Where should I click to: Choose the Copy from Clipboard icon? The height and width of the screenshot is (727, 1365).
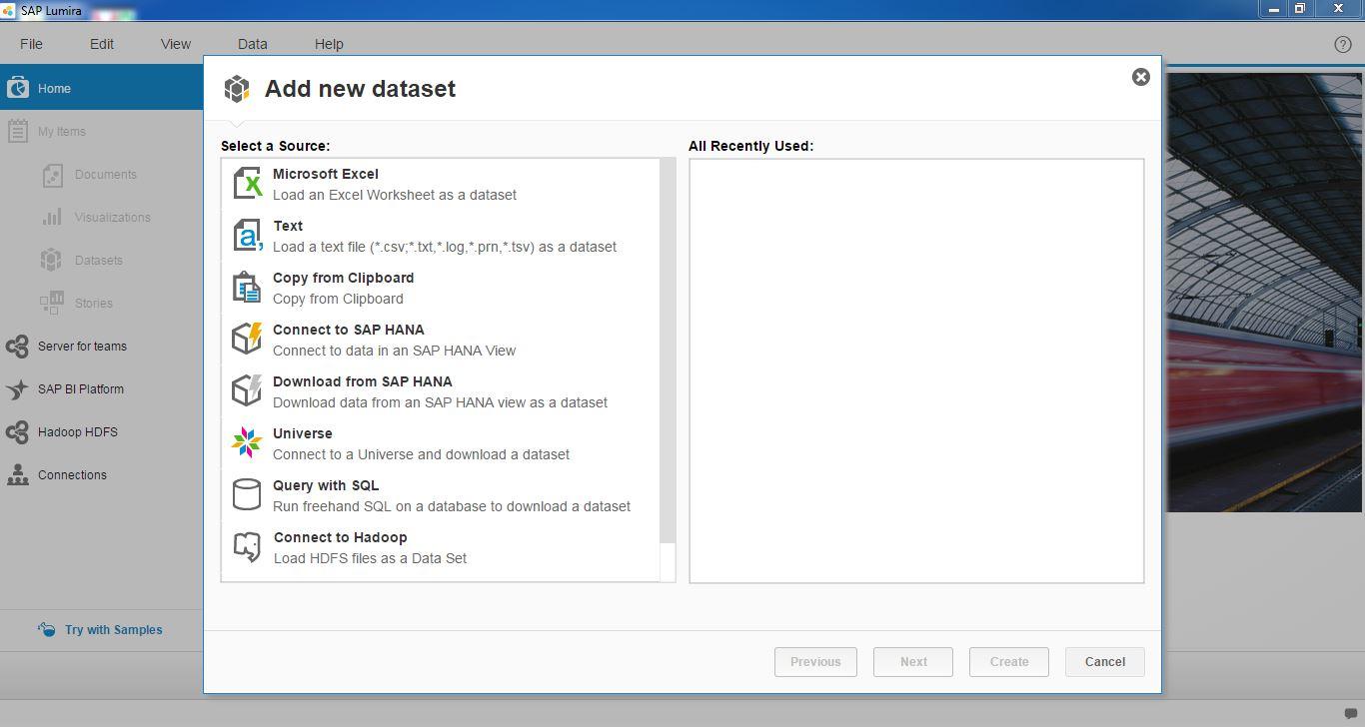247,288
